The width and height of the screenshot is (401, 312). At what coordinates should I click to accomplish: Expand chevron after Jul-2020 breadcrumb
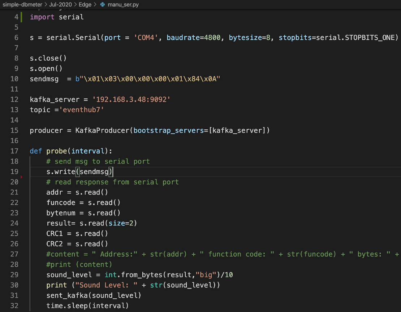click(x=76, y=5)
